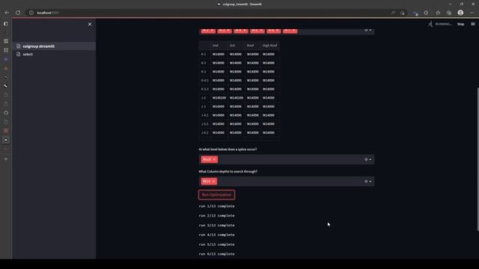Open the browser profile avatar

coord(460,13)
